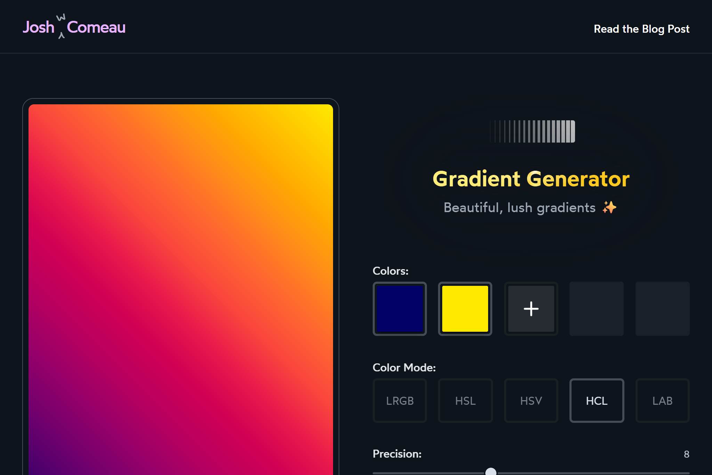Select the HSV color mode
Screen dimensions: 712x475
531,401
